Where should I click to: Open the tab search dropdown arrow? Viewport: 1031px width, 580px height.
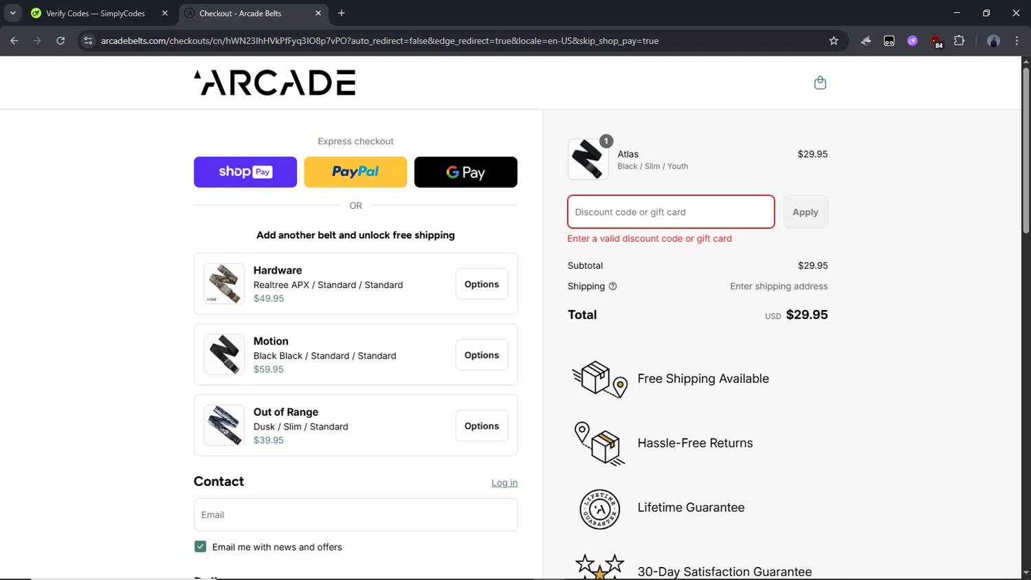tap(12, 13)
